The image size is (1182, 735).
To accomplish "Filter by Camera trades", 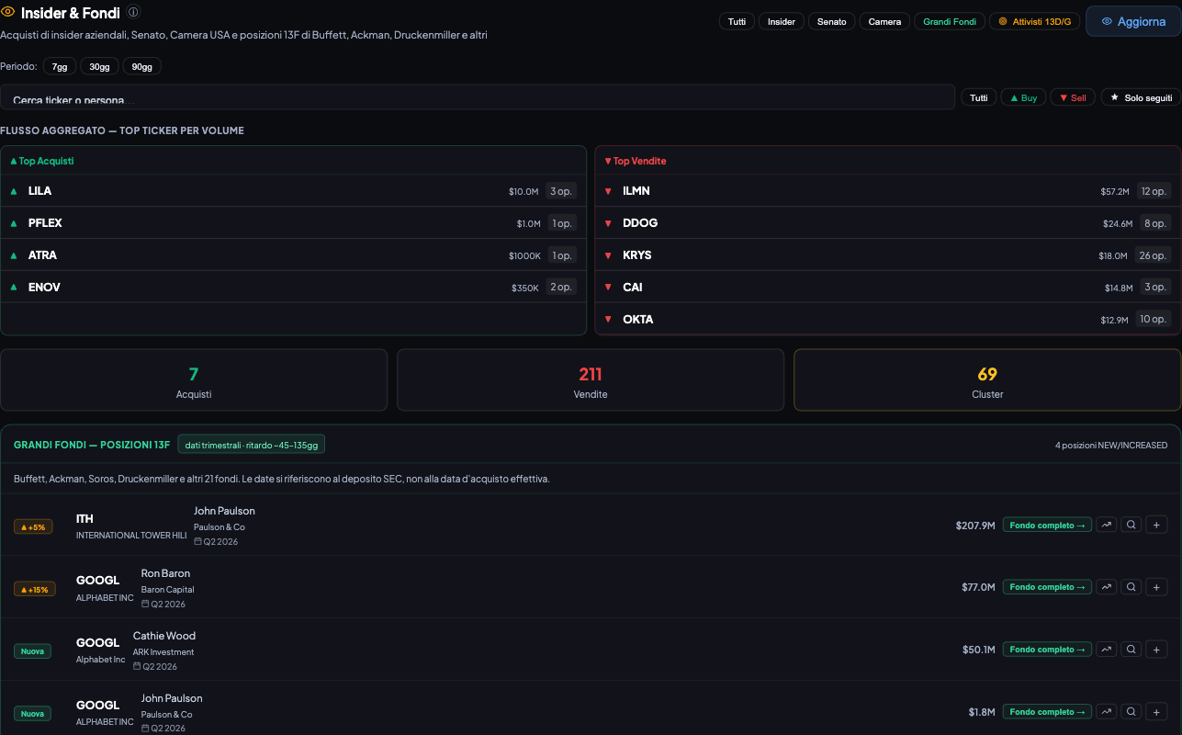I will pos(885,21).
